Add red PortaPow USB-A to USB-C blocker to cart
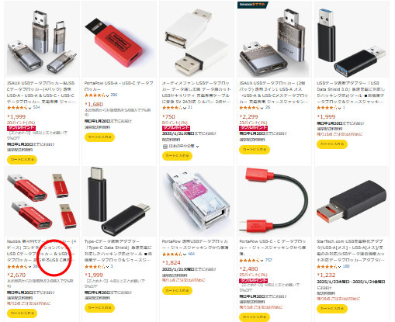Screen dimensions: 395x322 [99, 137]
